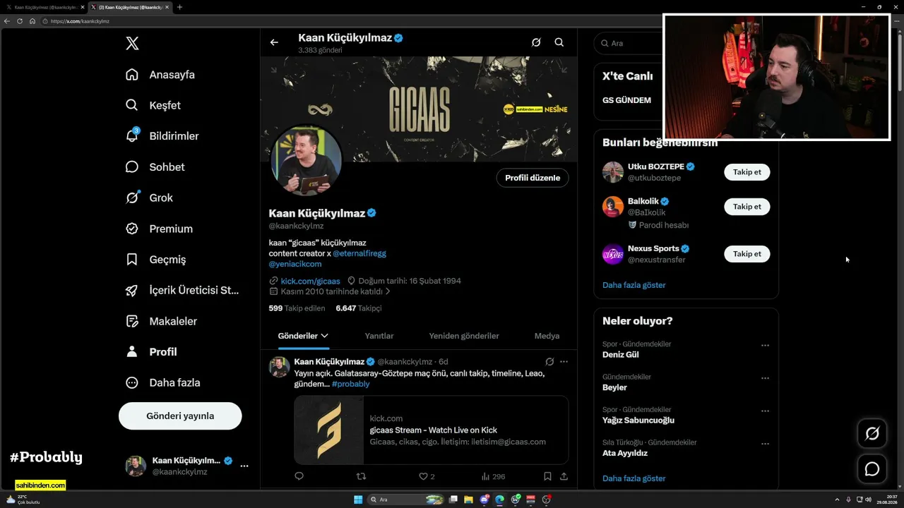This screenshot has width=904, height=508.
Task: Open the Windows Start menu
Action: click(358, 500)
